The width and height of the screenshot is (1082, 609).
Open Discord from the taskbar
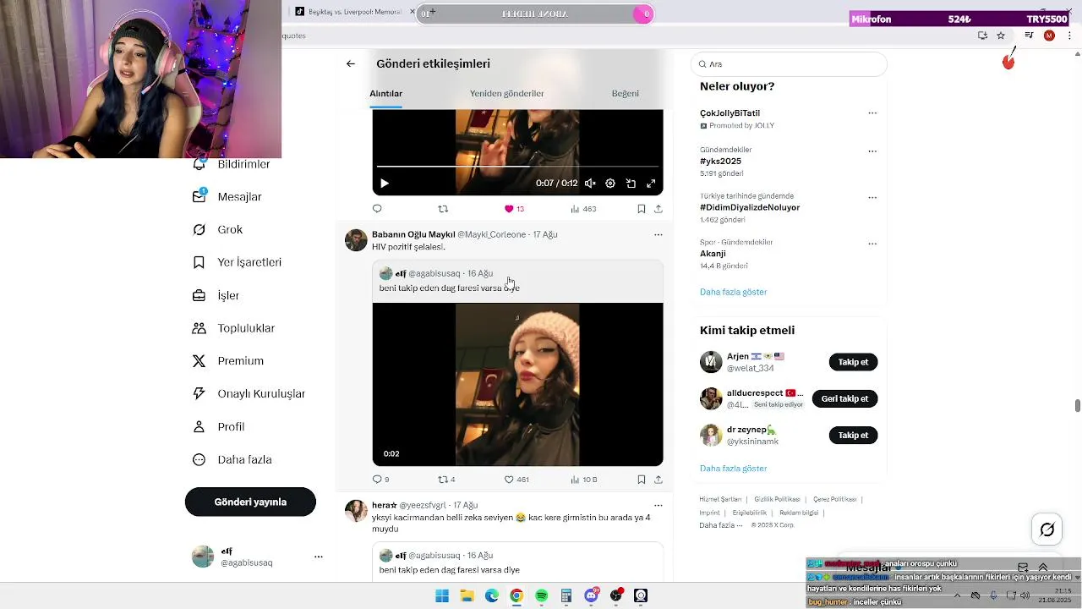(x=592, y=596)
